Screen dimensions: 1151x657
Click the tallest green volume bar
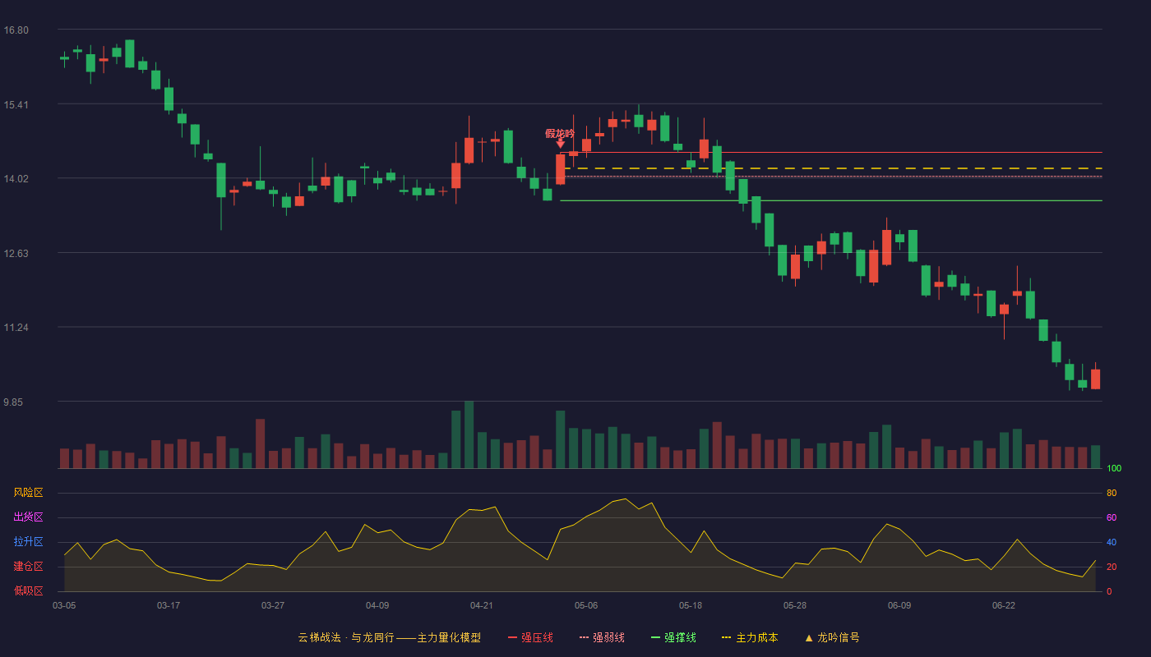click(469, 434)
